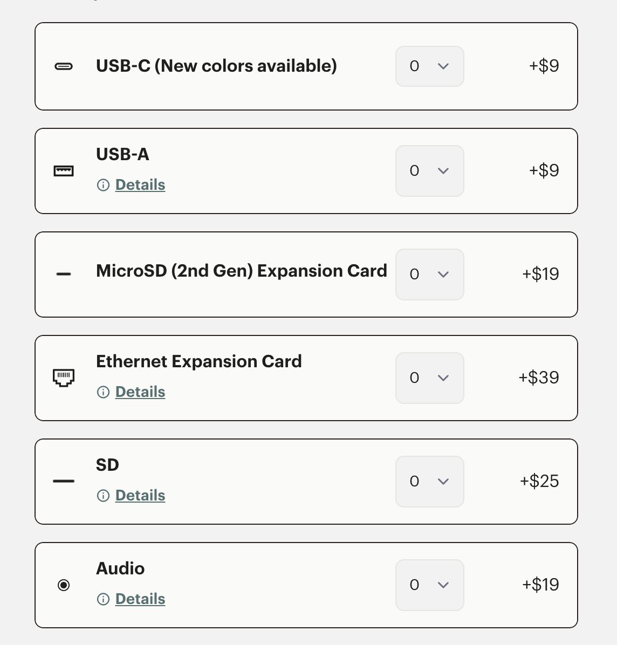Open the Audio card quantity dropdown
The width and height of the screenshot is (617, 645).
(x=430, y=585)
